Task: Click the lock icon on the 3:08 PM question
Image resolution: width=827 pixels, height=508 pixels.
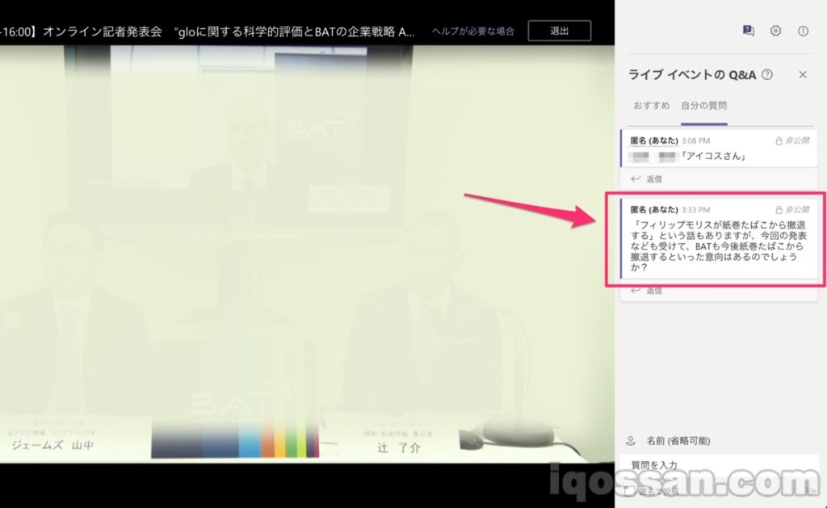Action: tap(779, 141)
